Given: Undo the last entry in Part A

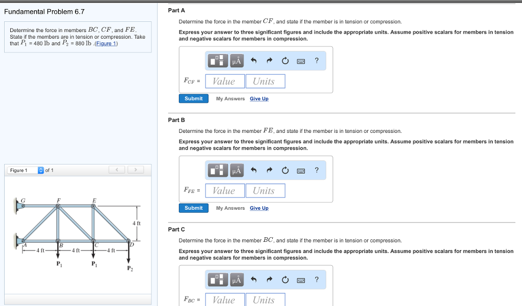Looking at the screenshot, I should tap(253, 61).
